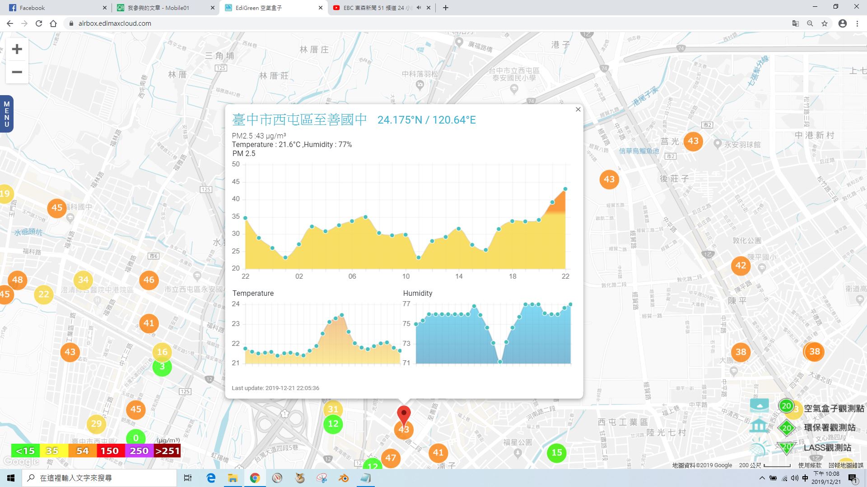The width and height of the screenshot is (867, 487).
Task: Click the 200 公尺 map scale control
Action: pos(764,465)
